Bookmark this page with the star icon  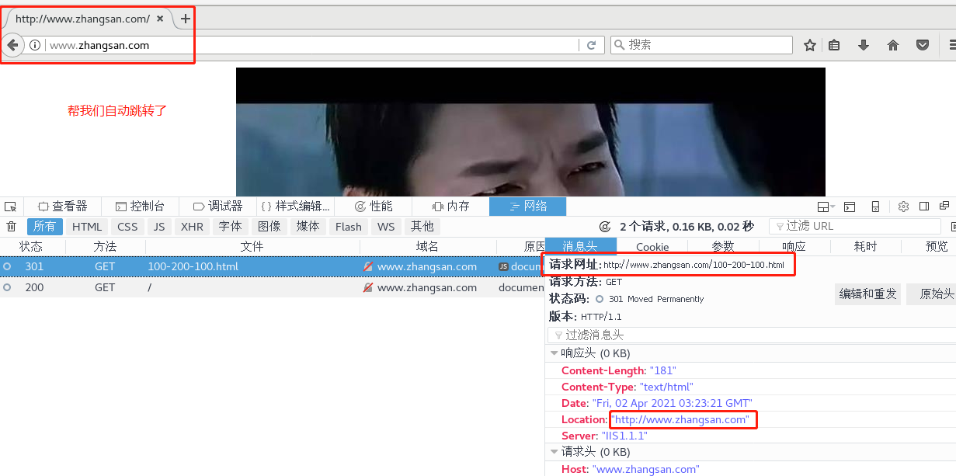pyautogui.click(x=810, y=45)
